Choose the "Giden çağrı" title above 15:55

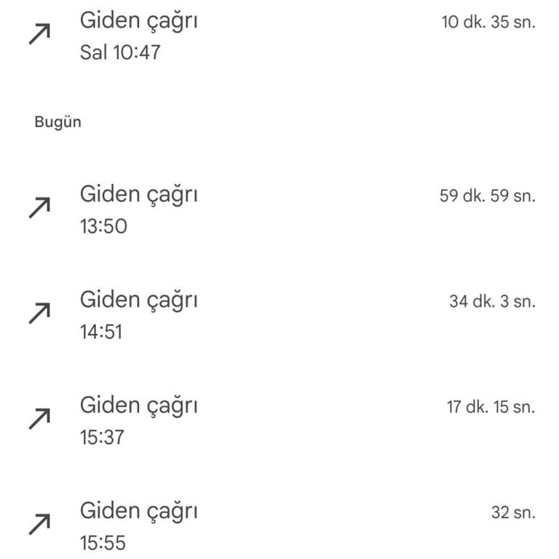click(138, 510)
